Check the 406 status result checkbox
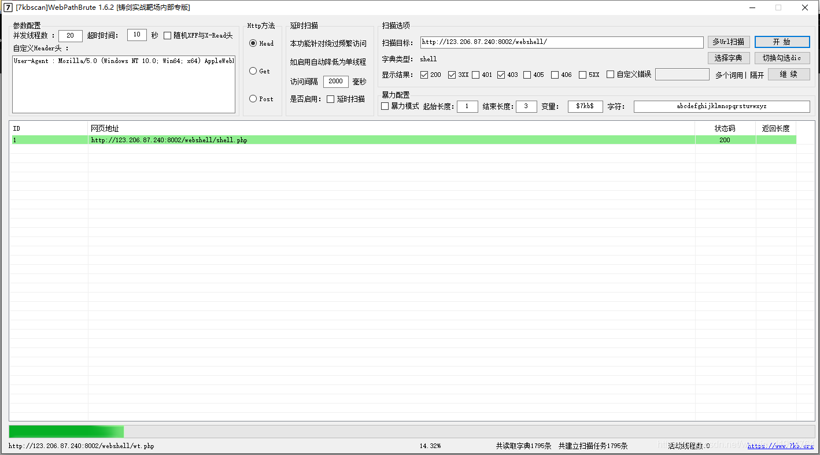820x455 pixels. tap(555, 75)
